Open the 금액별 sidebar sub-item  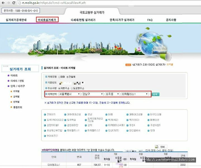click(x=16, y=97)
